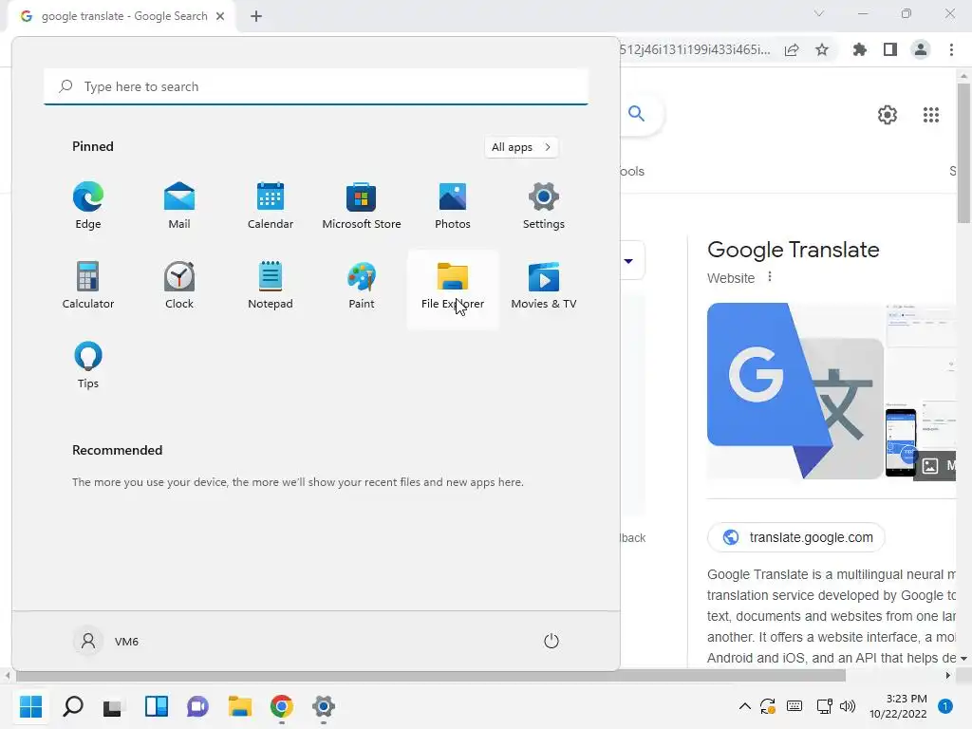Image resolution: width=972 pixels, height=729 pixels.
Task: Select the google translate search tab
Action: pos(122,16)
